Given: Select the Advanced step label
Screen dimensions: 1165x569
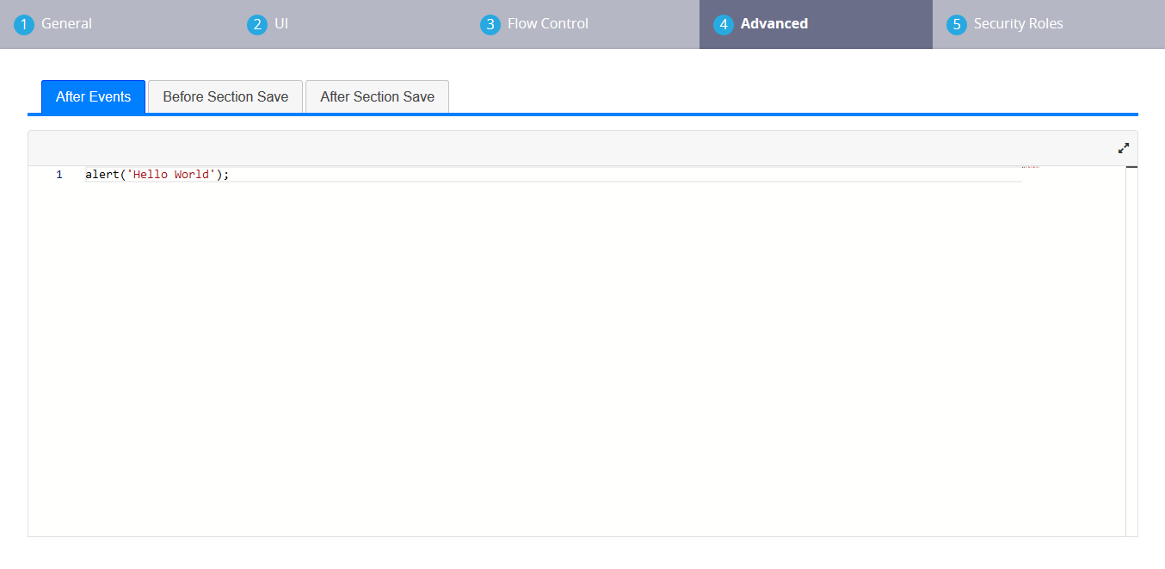Looking at the screenshot, I should click(x=774, y=24).
